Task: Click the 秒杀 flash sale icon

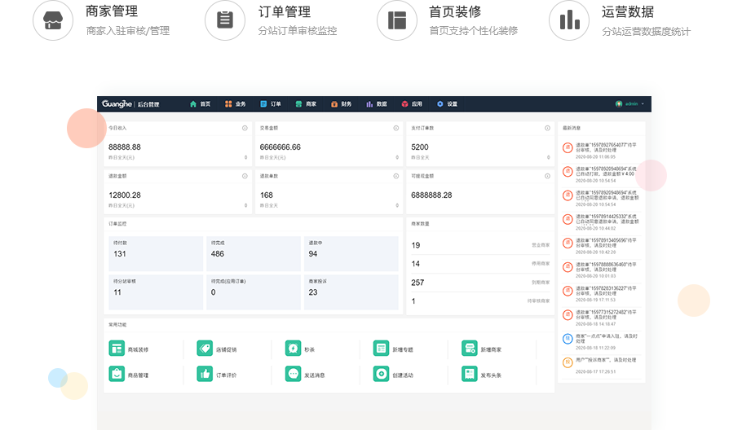Action: point(293,349)
